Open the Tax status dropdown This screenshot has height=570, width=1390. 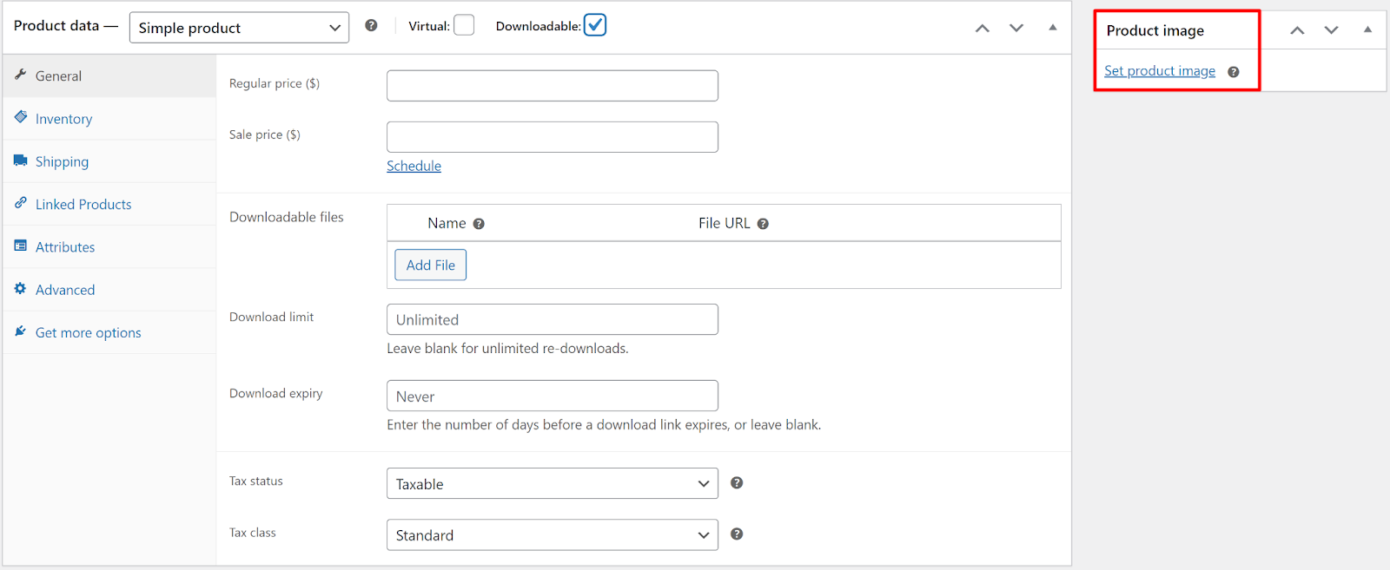coord(552,484)
